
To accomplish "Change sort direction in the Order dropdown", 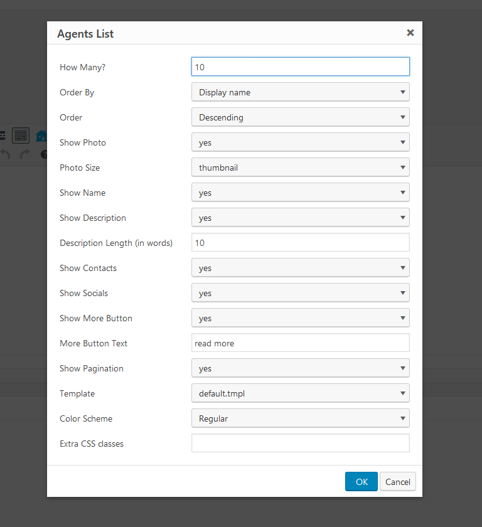I will click(300, 117).
